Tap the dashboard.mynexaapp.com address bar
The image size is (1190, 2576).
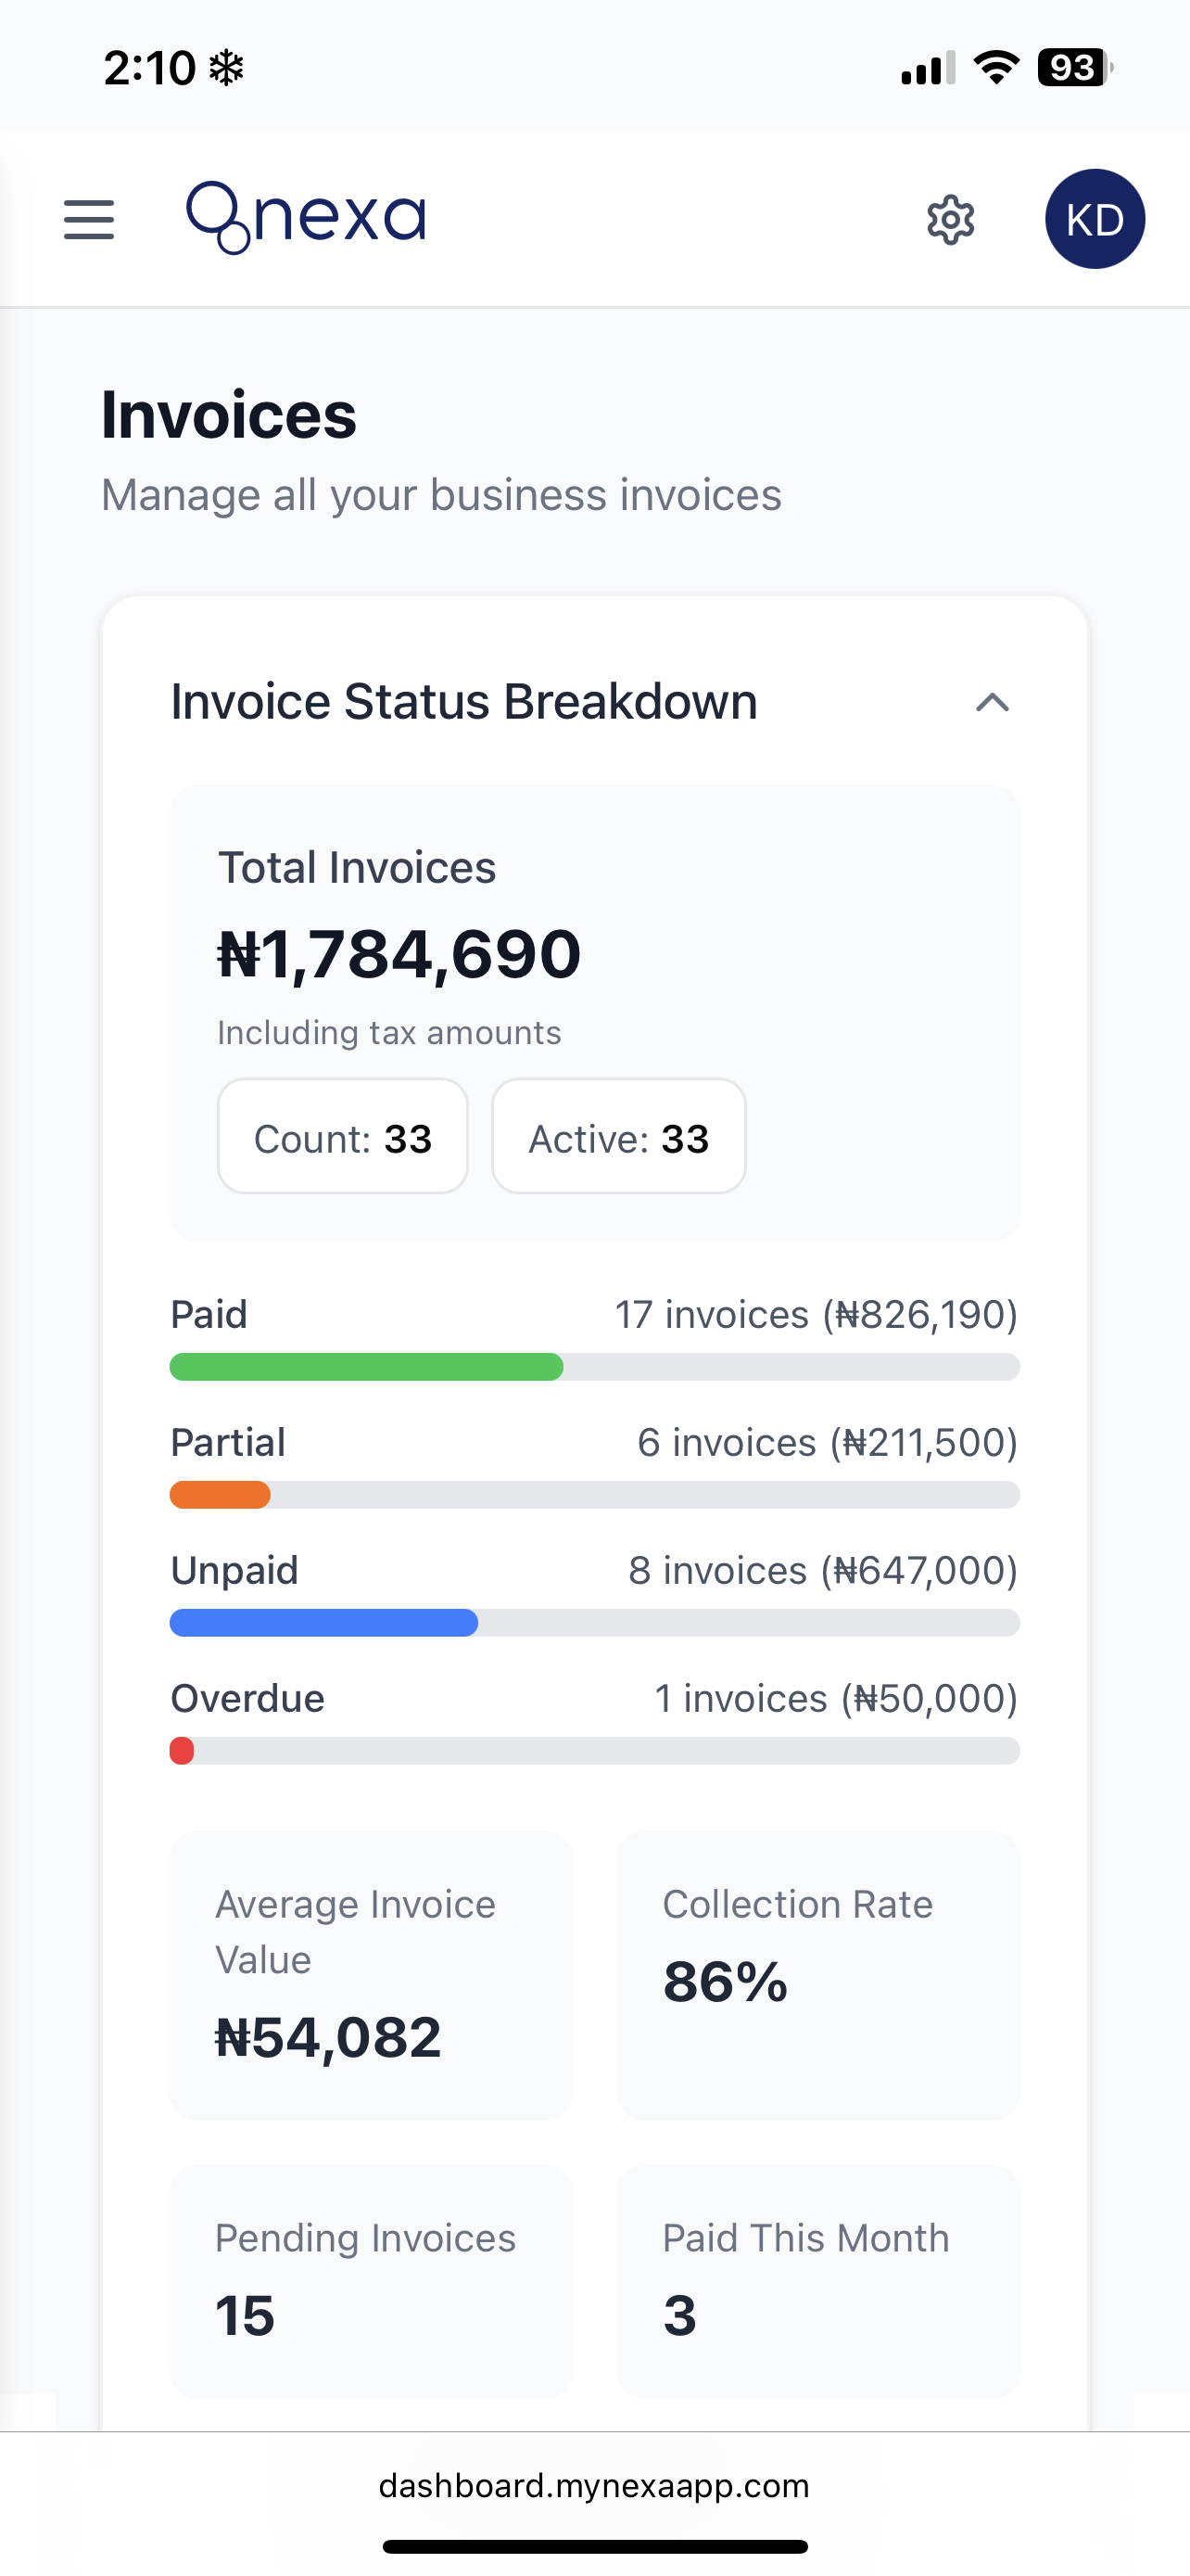pyautogui.click(x=594, y=2486)
